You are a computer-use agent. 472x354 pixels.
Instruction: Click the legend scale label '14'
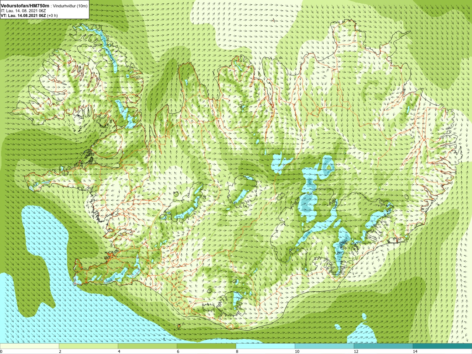(415, 351)
